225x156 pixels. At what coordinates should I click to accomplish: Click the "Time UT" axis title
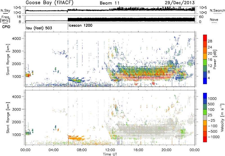pyautogui.click(x=110, y=154)
